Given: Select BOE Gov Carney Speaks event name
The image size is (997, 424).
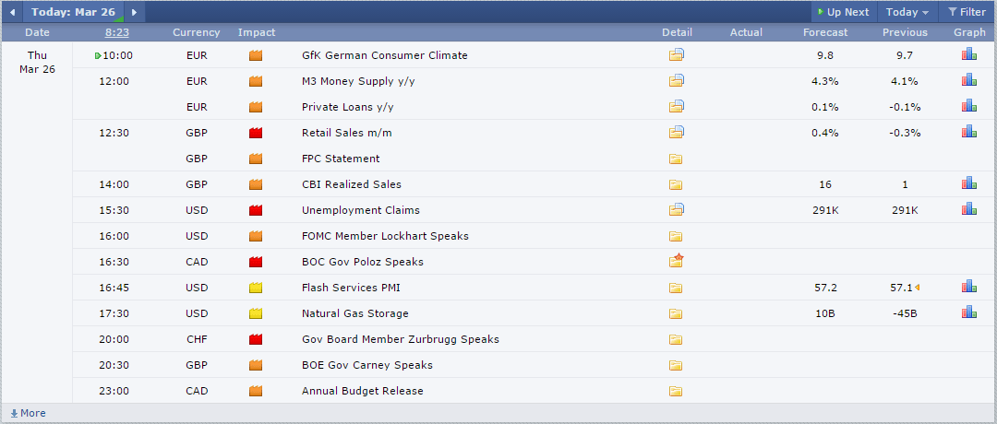Looking at the screenshot, I should pyautogui.click(x=367, y=365).
